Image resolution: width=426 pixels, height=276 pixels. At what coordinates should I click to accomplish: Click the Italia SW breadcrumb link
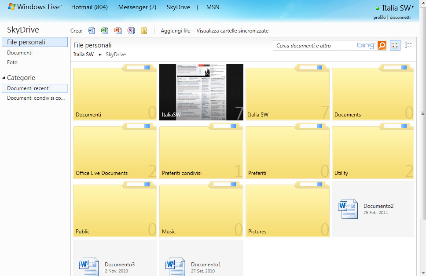[x=84, y=54]
